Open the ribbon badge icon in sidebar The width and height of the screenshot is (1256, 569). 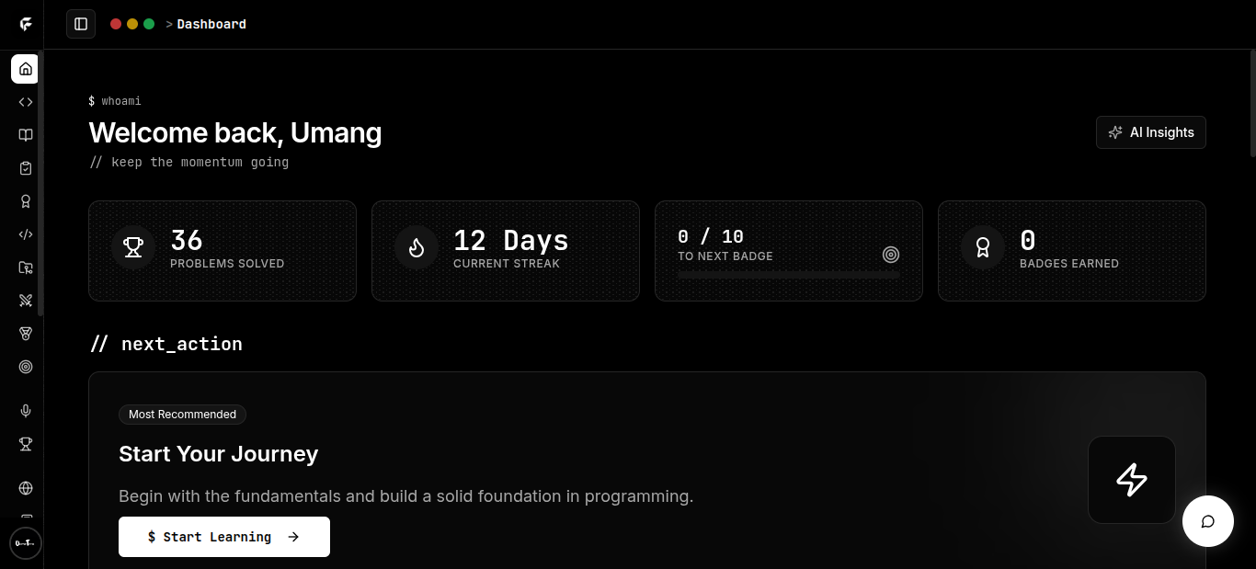coord(25,201)
